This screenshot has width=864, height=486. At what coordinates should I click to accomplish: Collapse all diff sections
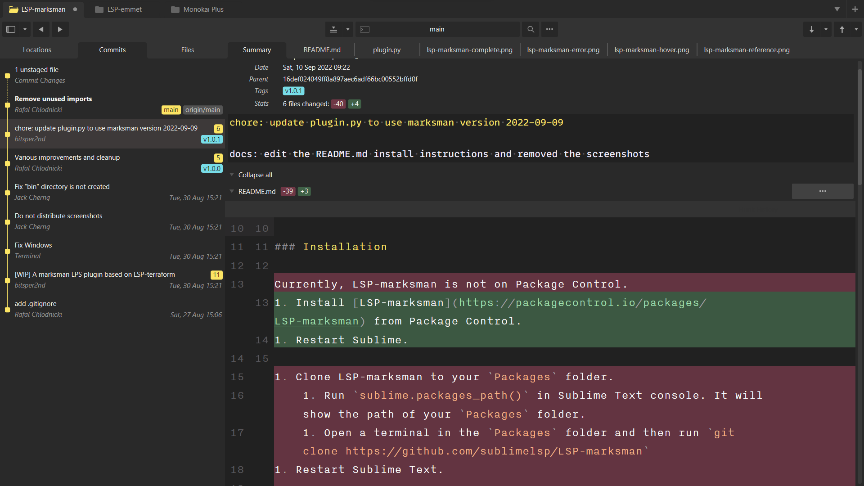coord(255,175)
